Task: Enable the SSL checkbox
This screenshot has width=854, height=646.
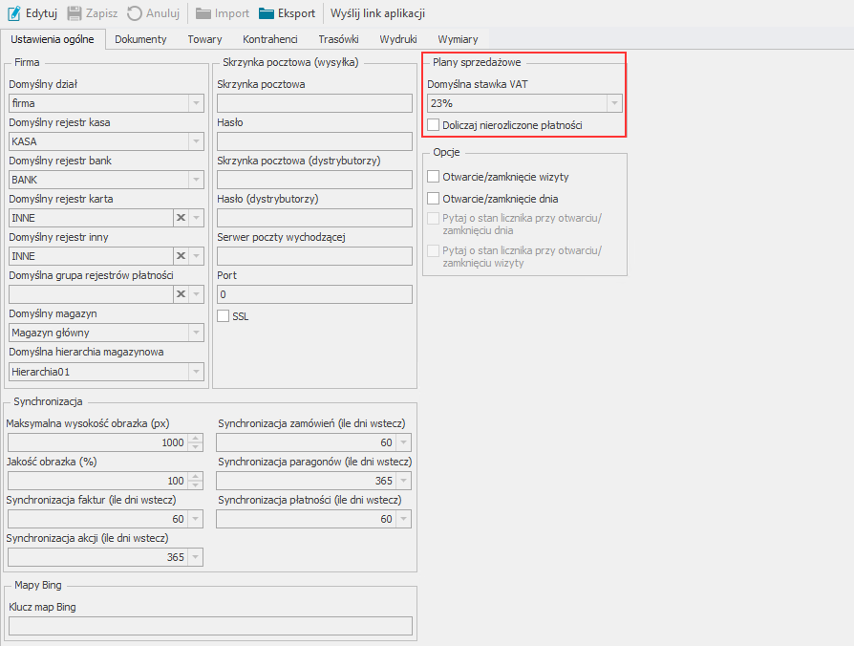Action: pos(224,316)
